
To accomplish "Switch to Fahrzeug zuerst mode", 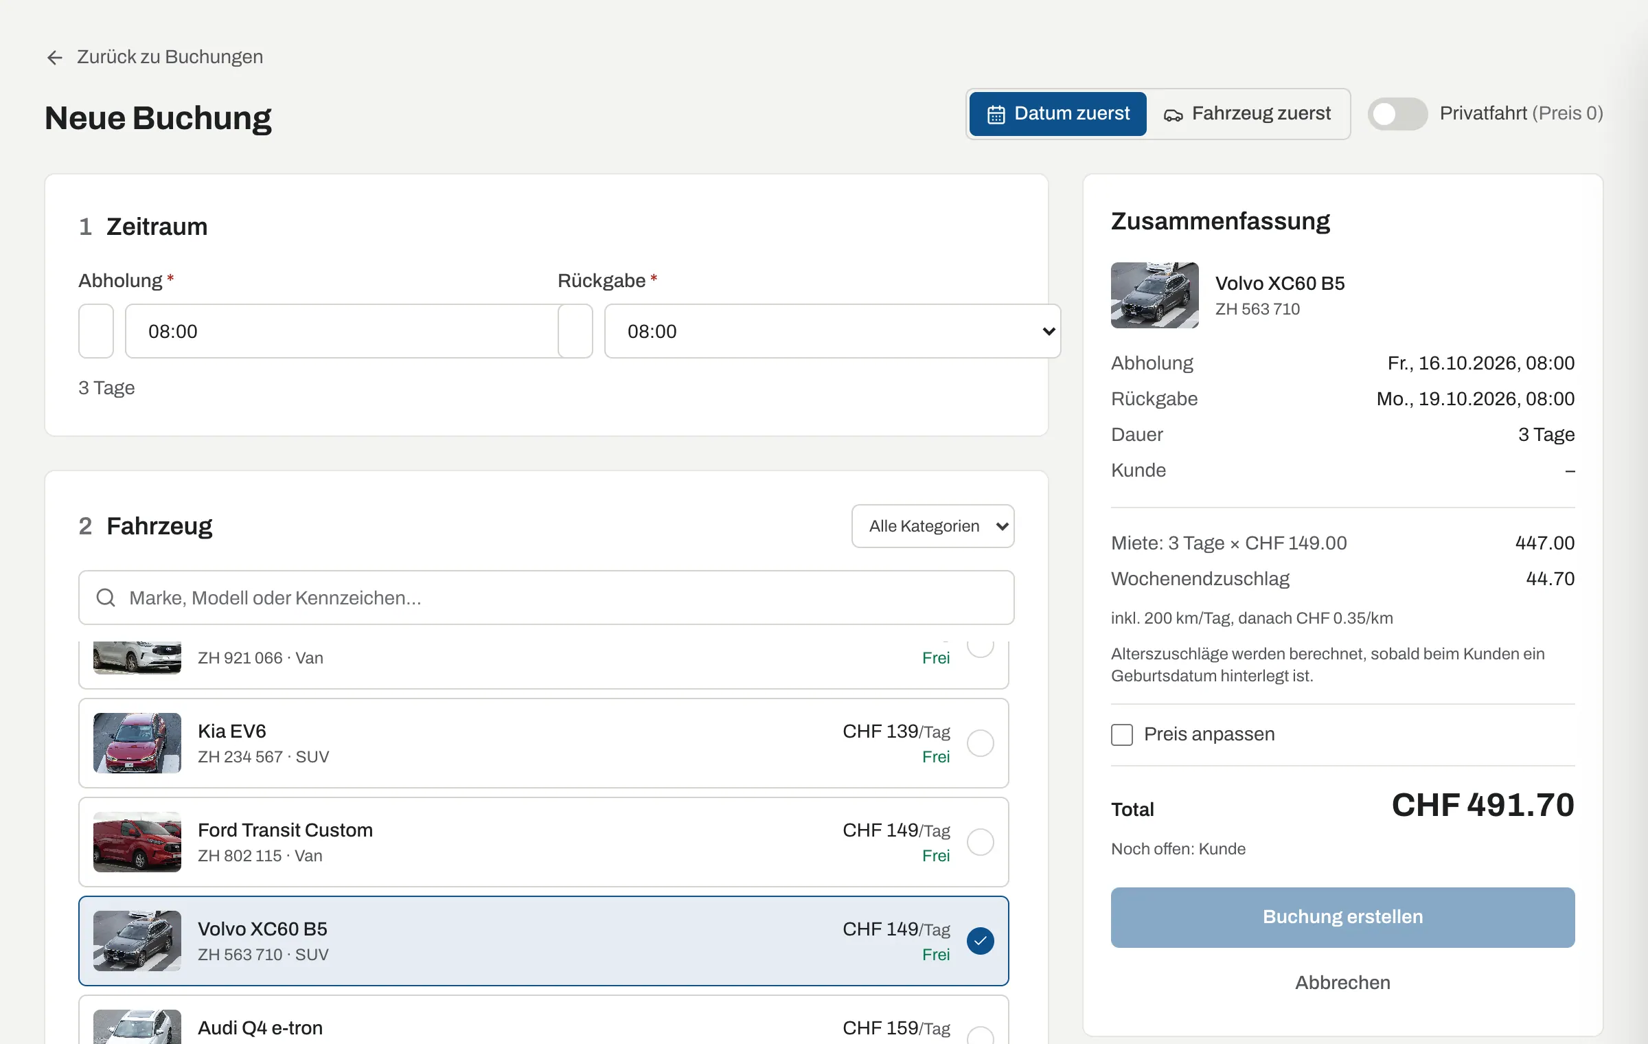I will (x=1248, y=114).
